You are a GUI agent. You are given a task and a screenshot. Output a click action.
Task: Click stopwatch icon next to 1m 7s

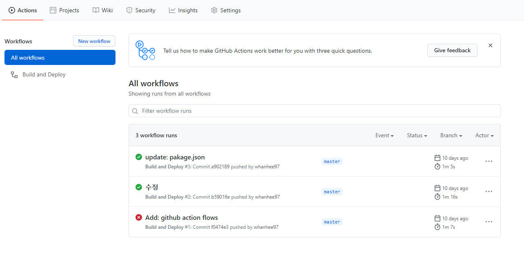[x=437, y=227]
